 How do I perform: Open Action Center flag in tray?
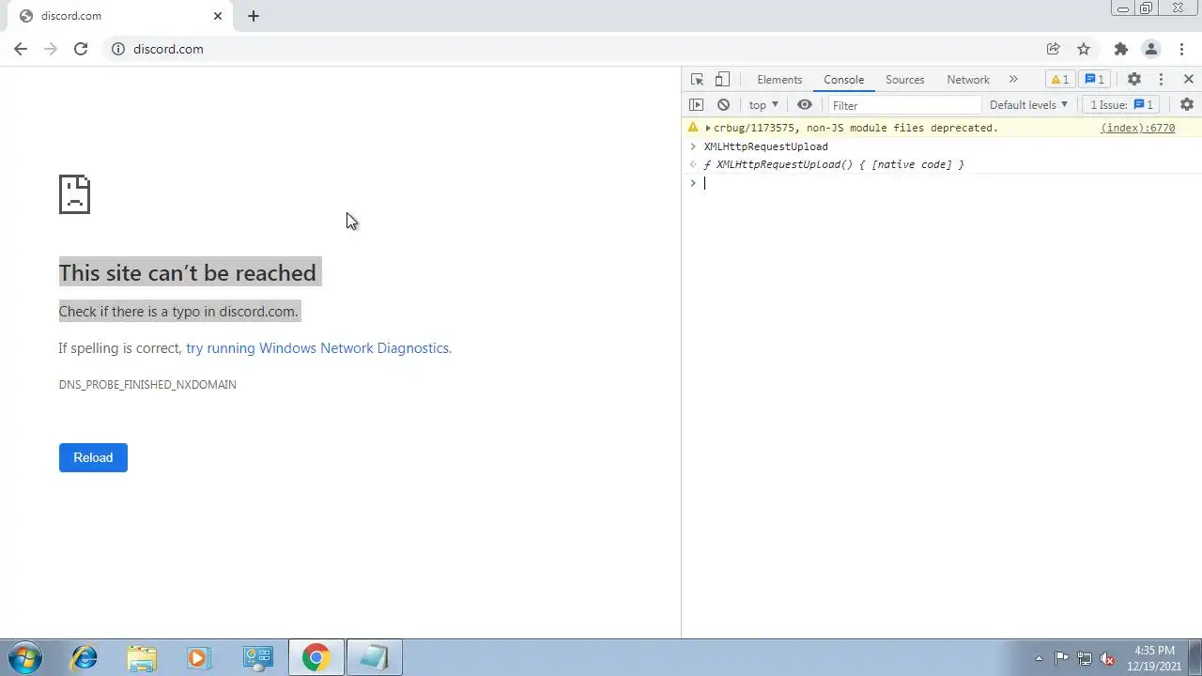pyautogui.click(x=1061, y=658)
